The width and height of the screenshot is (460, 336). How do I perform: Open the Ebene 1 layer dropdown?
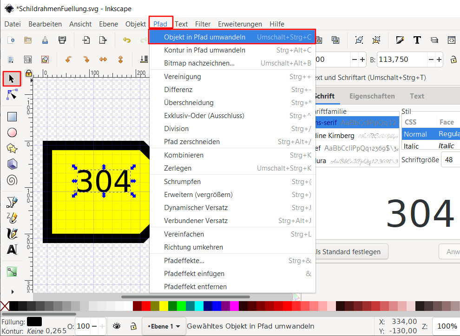tap(164, 326)
